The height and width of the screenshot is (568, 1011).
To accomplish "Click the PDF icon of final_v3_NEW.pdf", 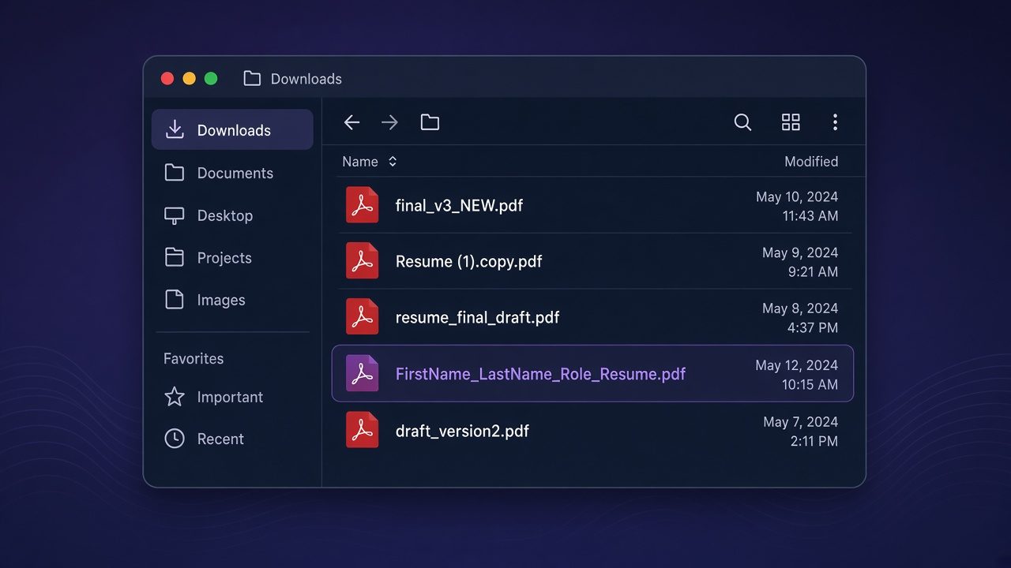I will [363, 205].
